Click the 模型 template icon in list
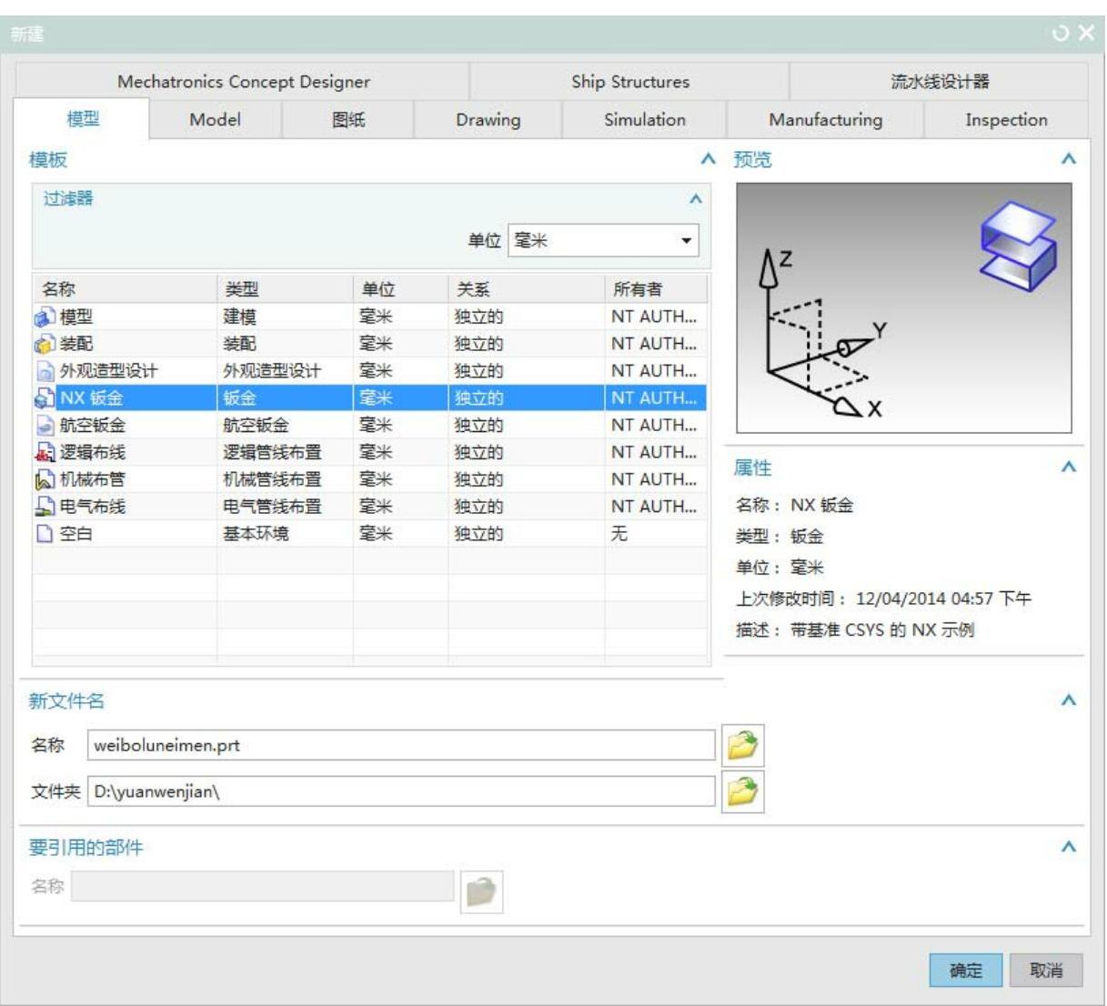 tap(45, 317)
